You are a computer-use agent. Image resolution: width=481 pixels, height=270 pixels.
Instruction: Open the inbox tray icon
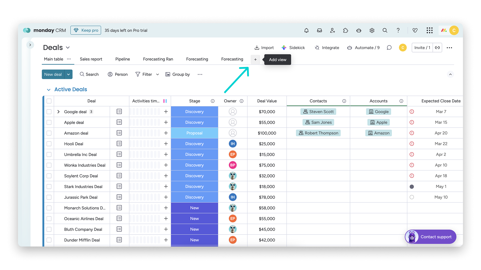point(319,30)
